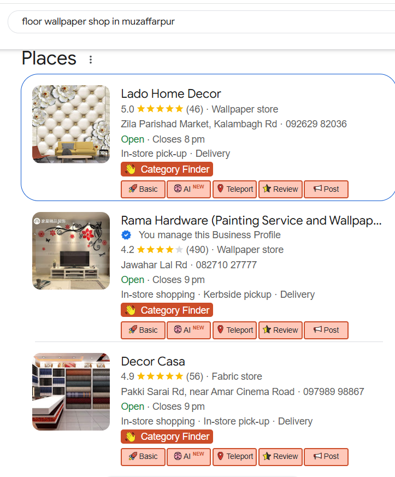This screenshot has width=395, height=477.
Task: Click the Teleport pin button for Lado Home Decor
Action: [x=234, y=189]
